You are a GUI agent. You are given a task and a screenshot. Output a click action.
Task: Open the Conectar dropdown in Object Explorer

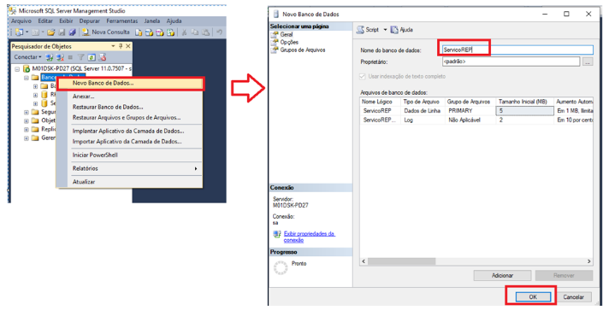tap(27, 57)
